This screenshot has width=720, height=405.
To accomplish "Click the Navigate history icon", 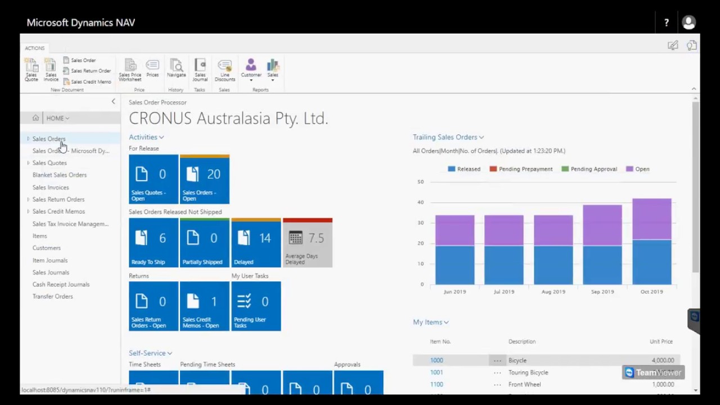I will (x=176, y=68).
